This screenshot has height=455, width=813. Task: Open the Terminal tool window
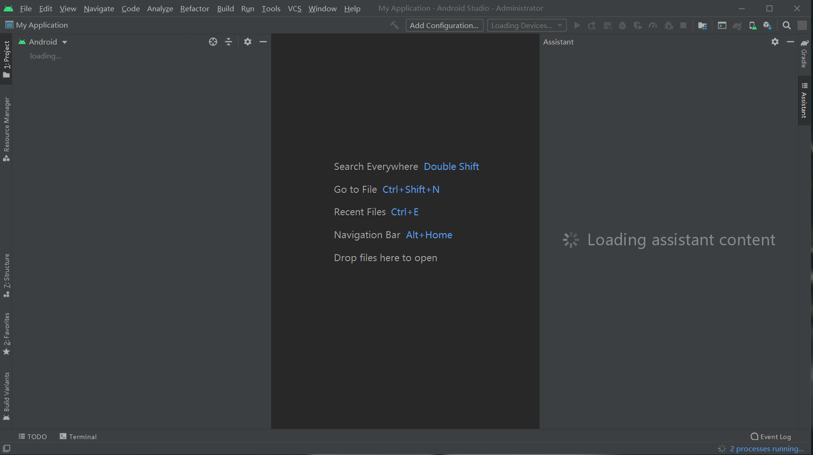(78, 436)
